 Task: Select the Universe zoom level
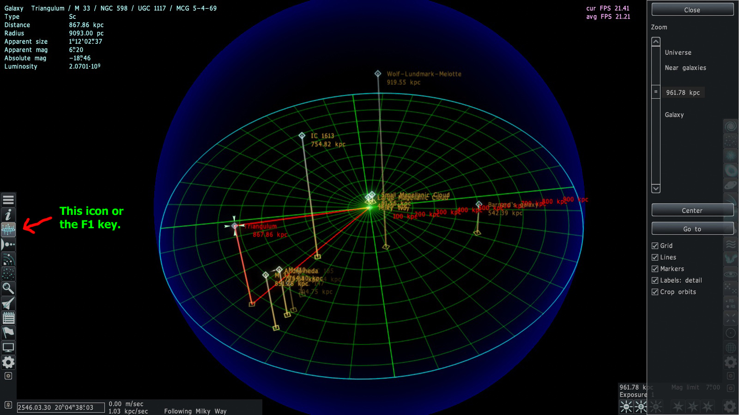click(678, 53)
